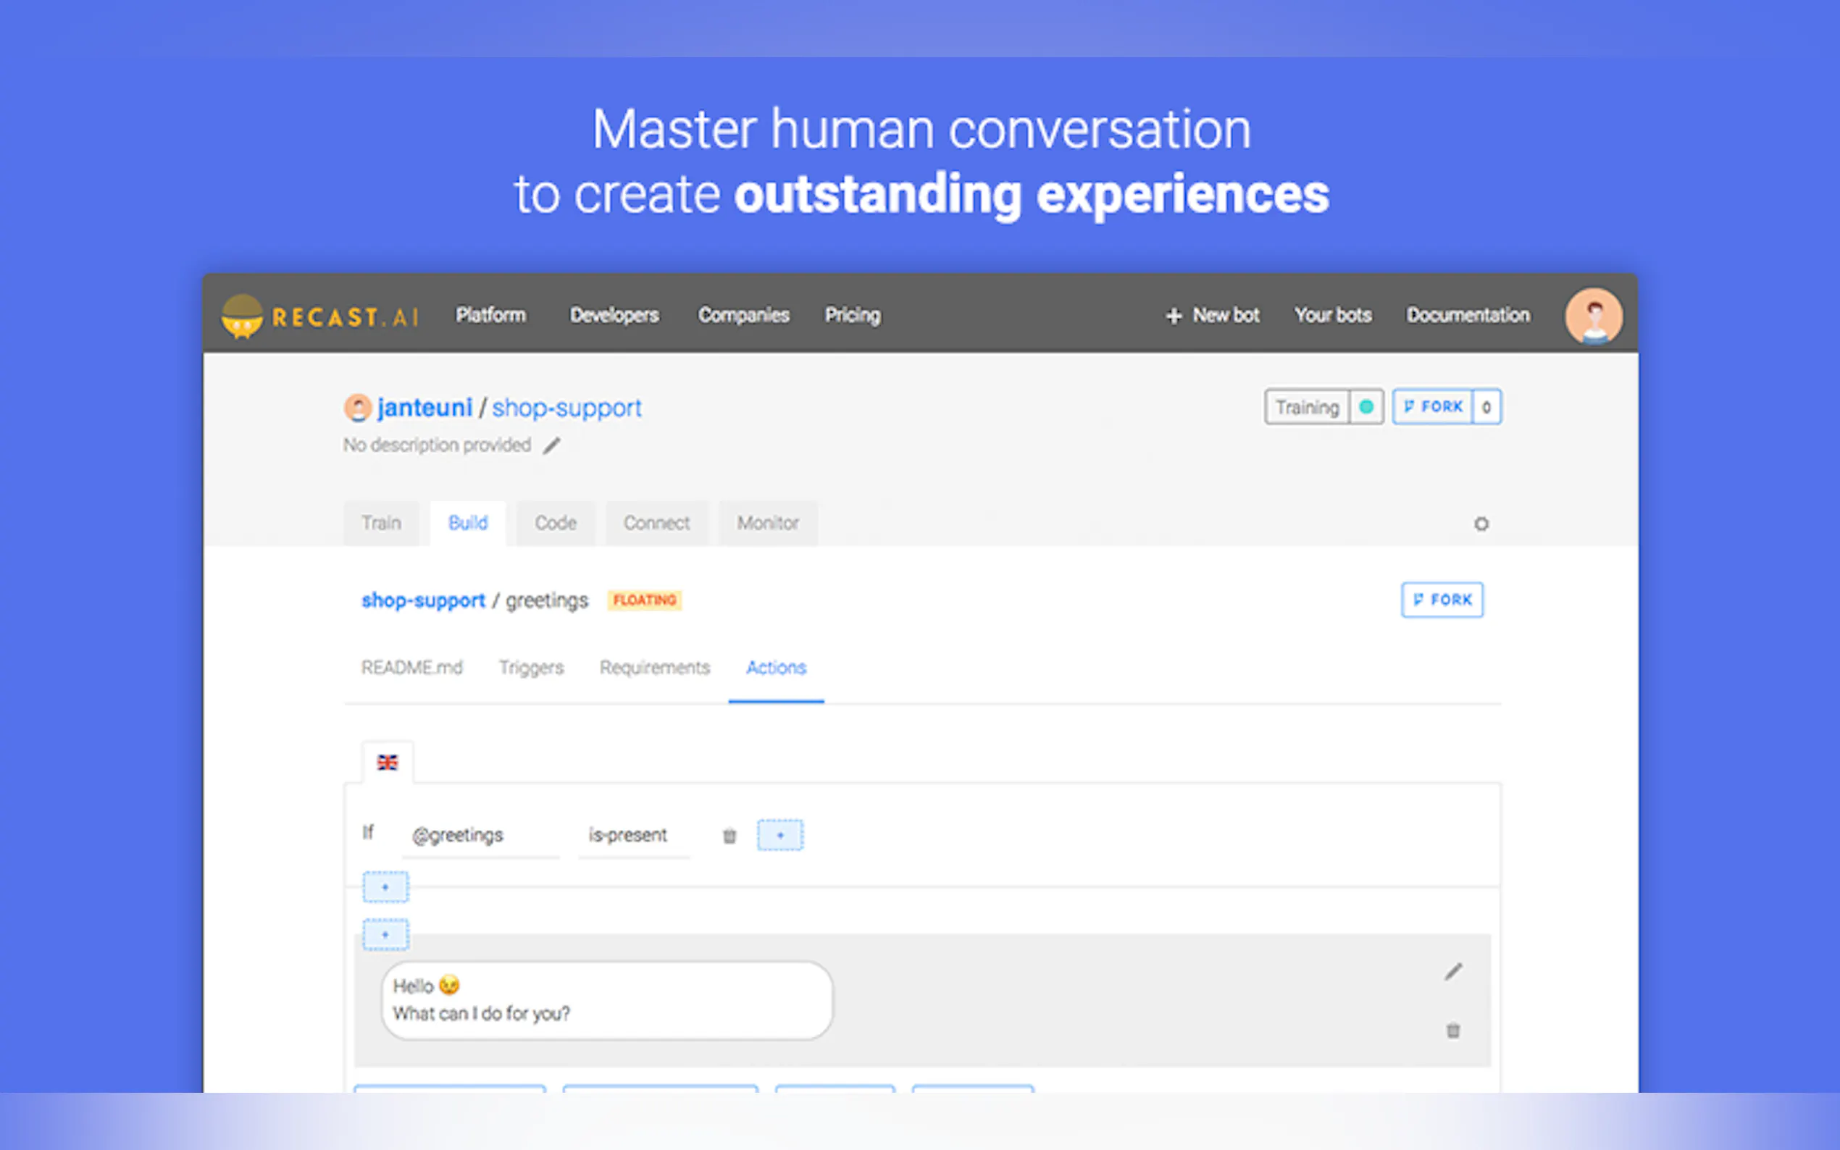The height and width of the screenshot is (1150, 1840).
Task: Open bot settings gear icon
Action: pos(1481,524)
